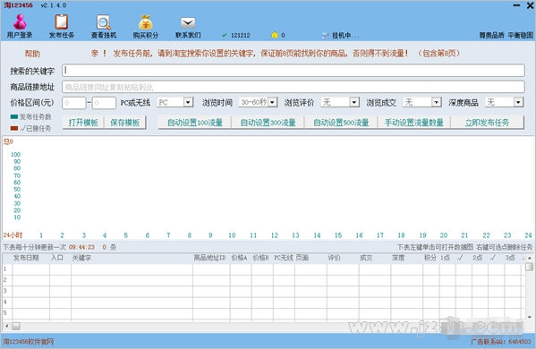
Task: Click 立即发布任务 button
Action: (487, 123)
